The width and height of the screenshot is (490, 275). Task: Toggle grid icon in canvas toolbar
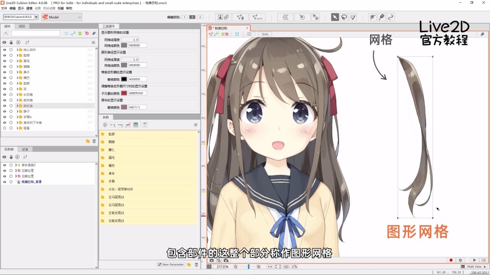point(249,34)
